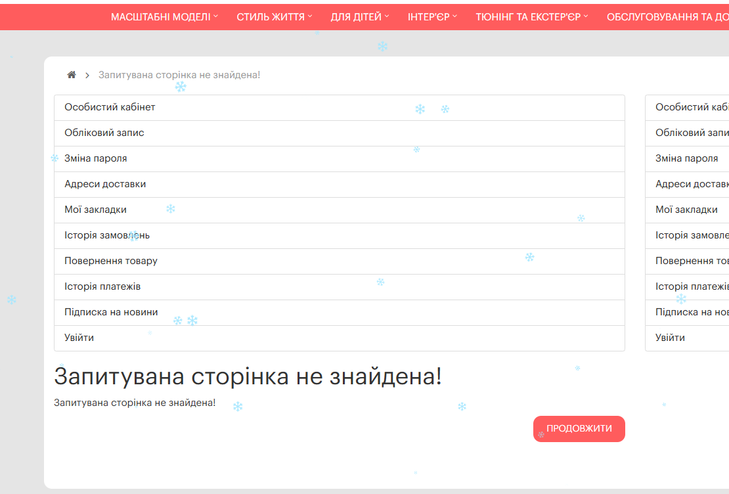Open Підписка на новини in the left list
This screenshot has width=729, height=494.
(340, 312)
